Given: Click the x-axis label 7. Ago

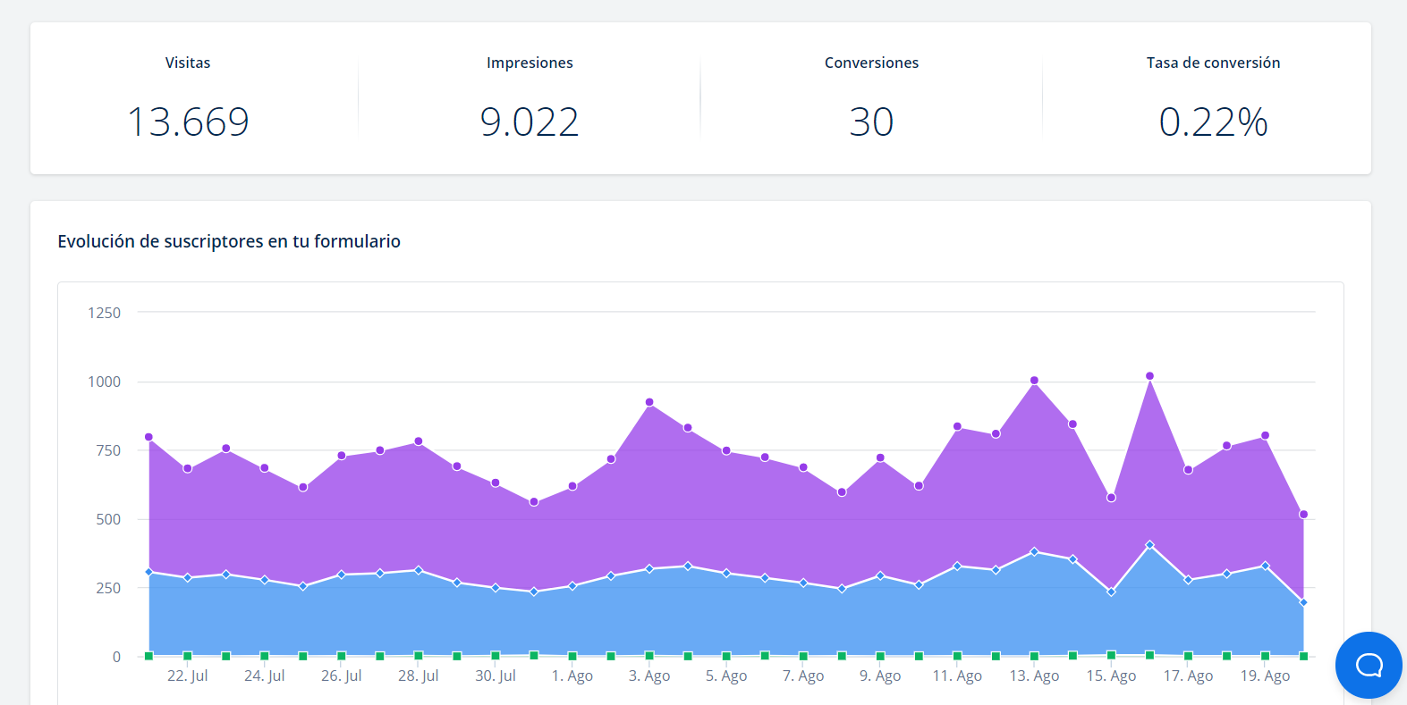Looking at the screenshot, I should [x=803, y=676].
